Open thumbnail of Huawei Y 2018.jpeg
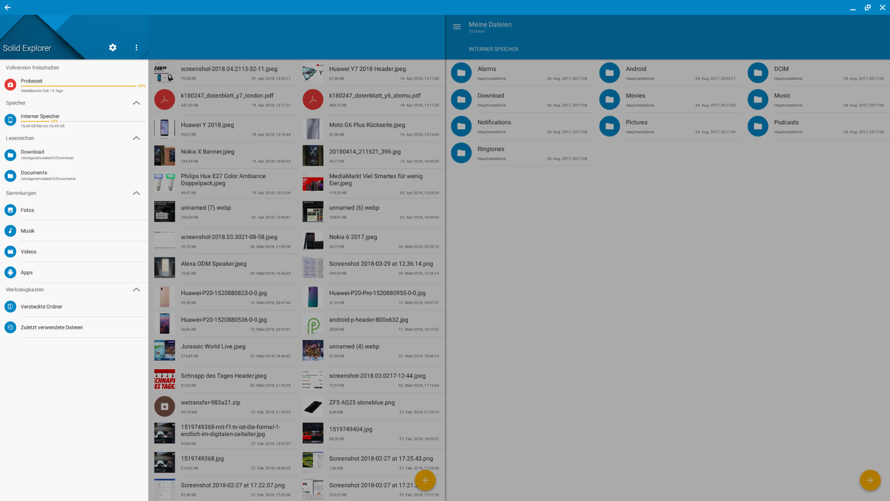This screenshot has height=501, width=890. (165, 129)
